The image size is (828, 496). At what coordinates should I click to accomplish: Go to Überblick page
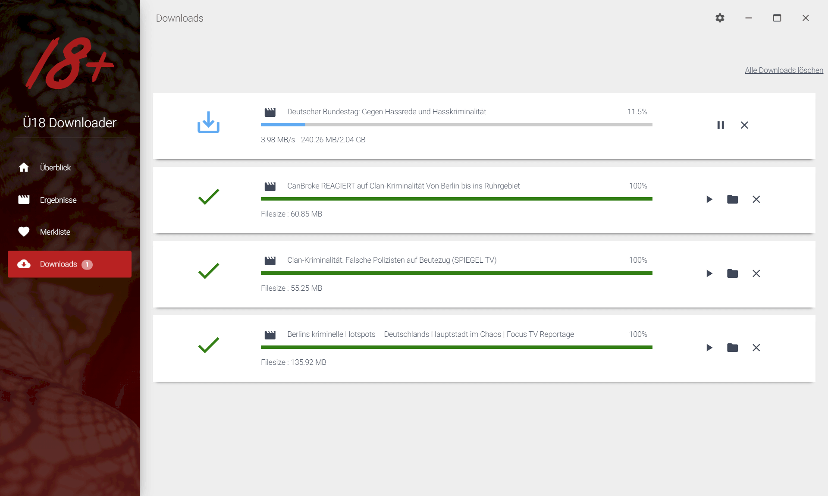55,167
